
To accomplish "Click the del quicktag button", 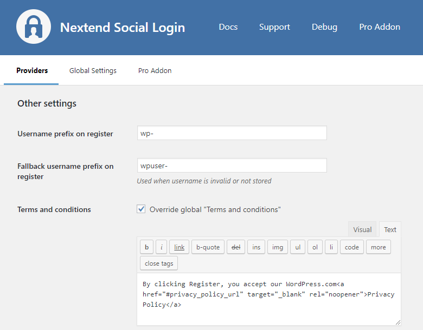I will click(x=236, y=247).
